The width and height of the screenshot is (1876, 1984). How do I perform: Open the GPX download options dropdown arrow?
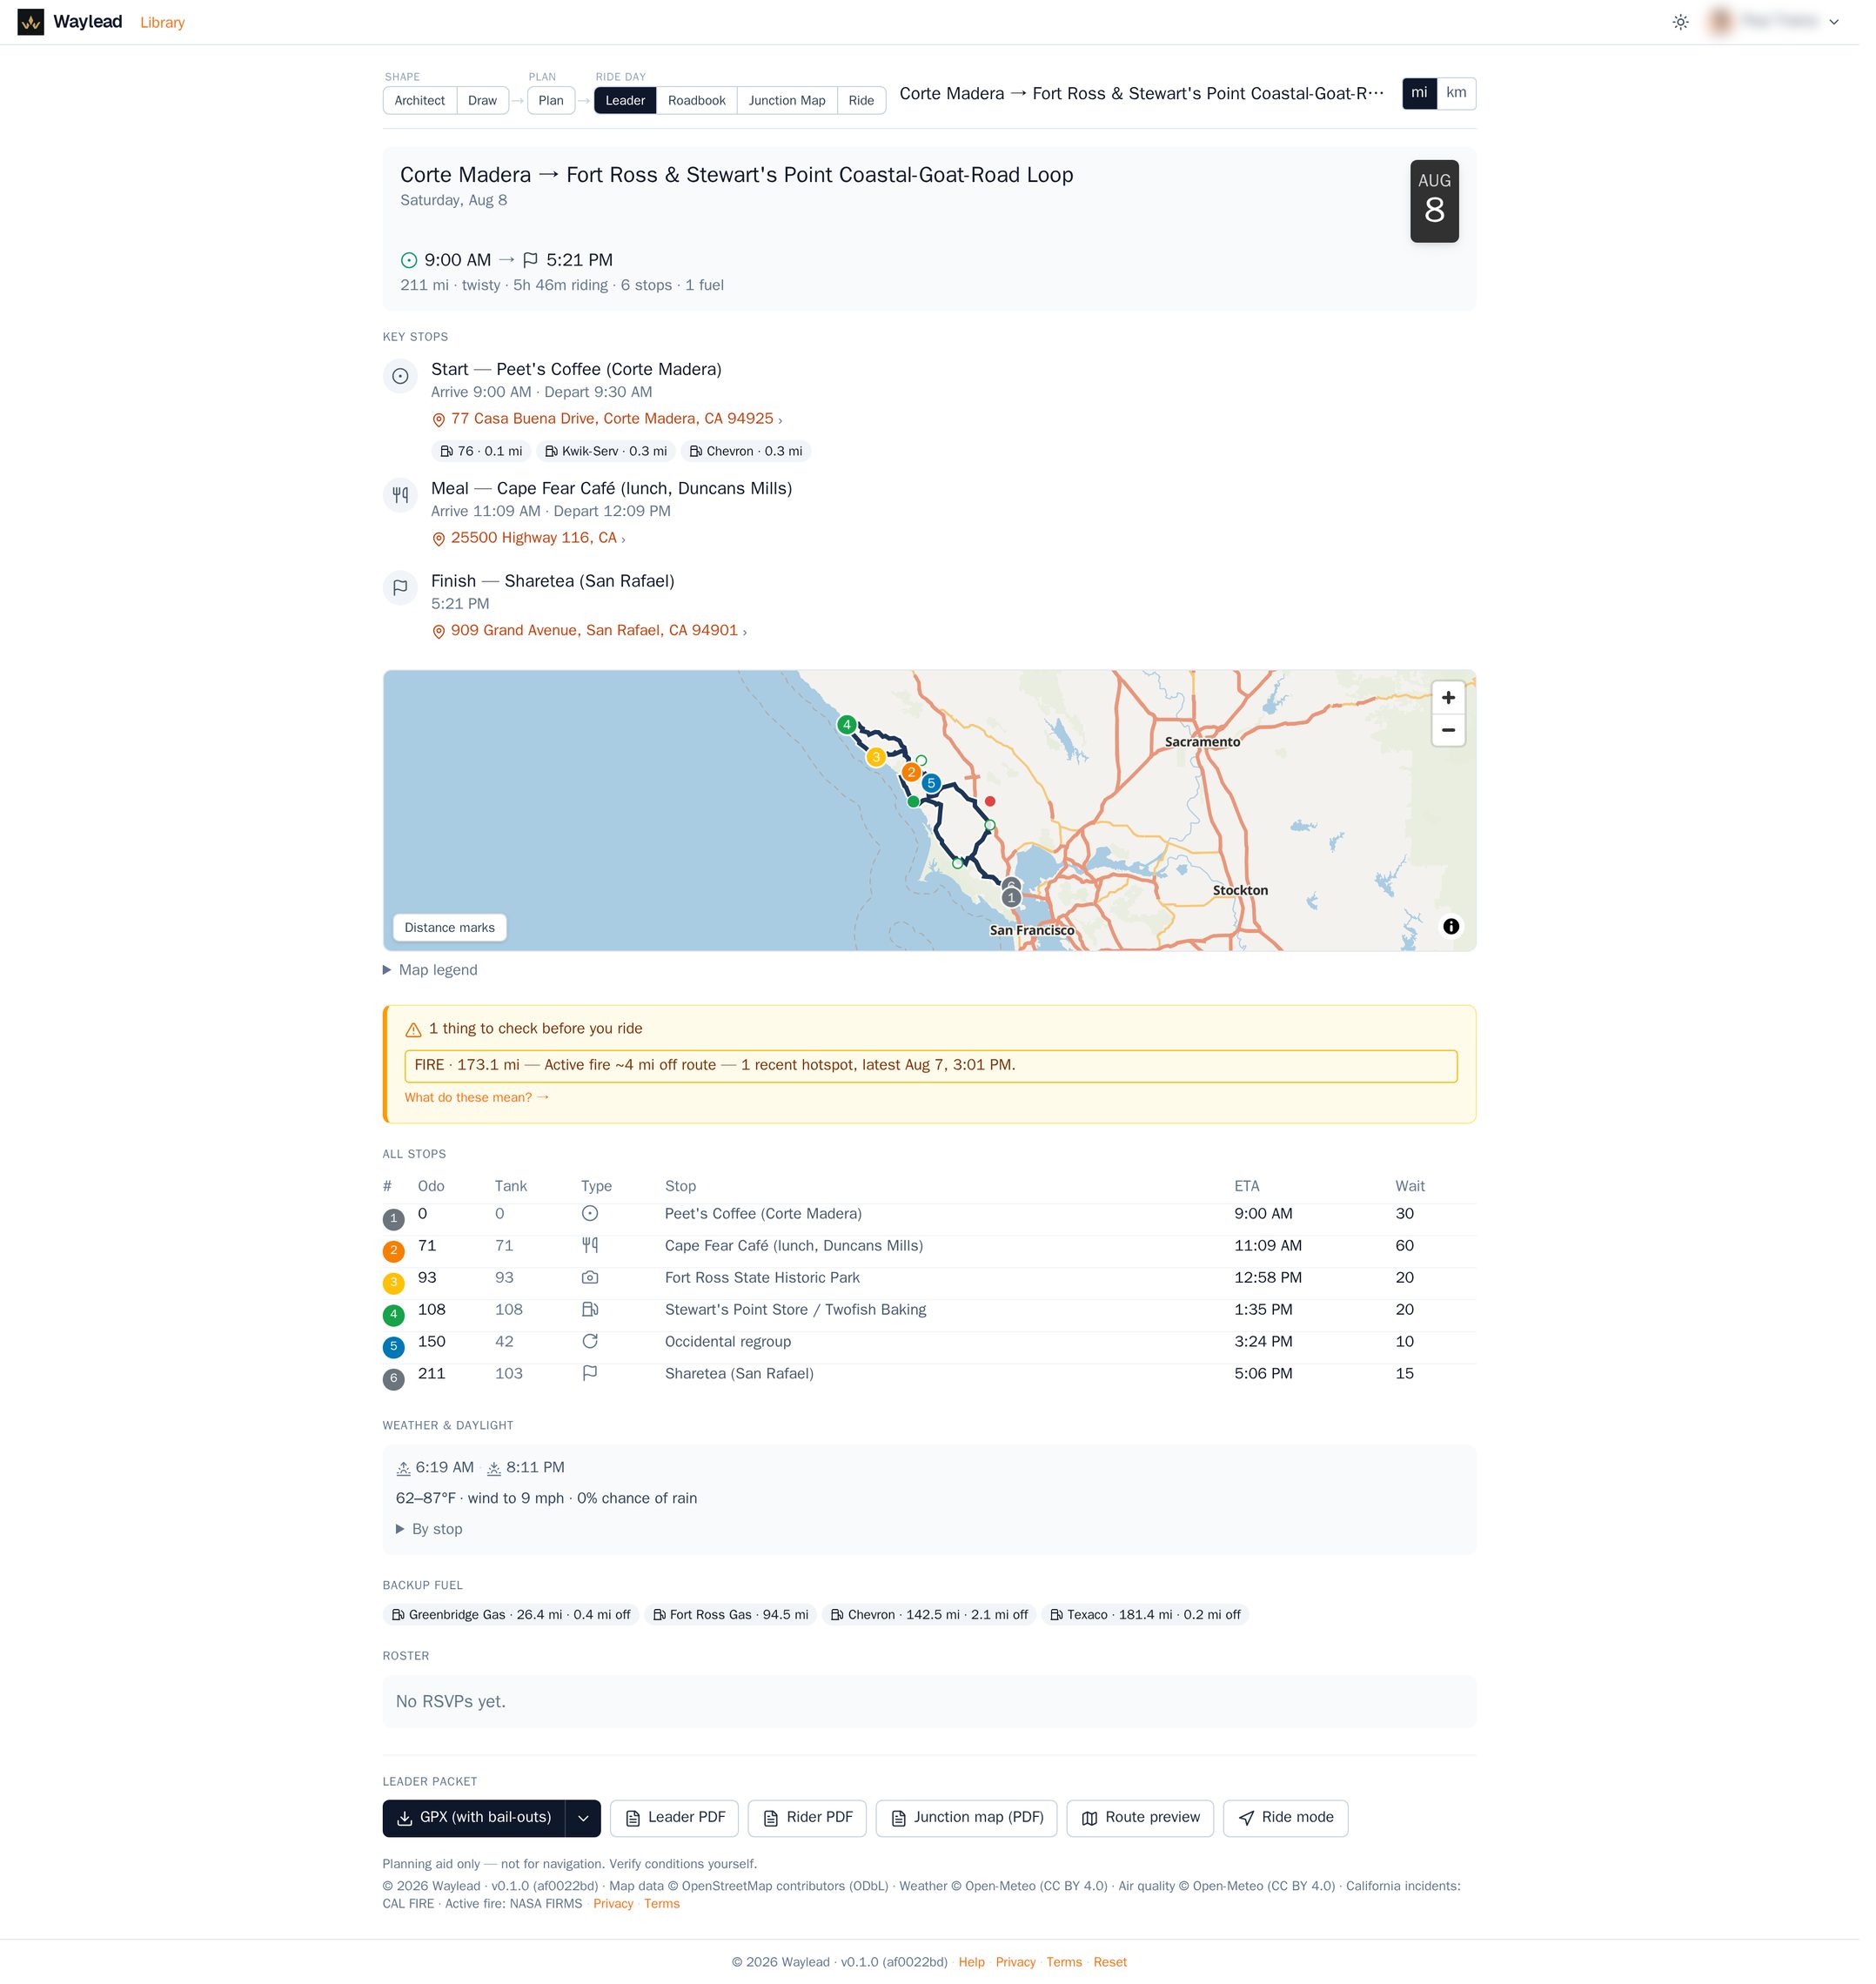(588, 1835)
